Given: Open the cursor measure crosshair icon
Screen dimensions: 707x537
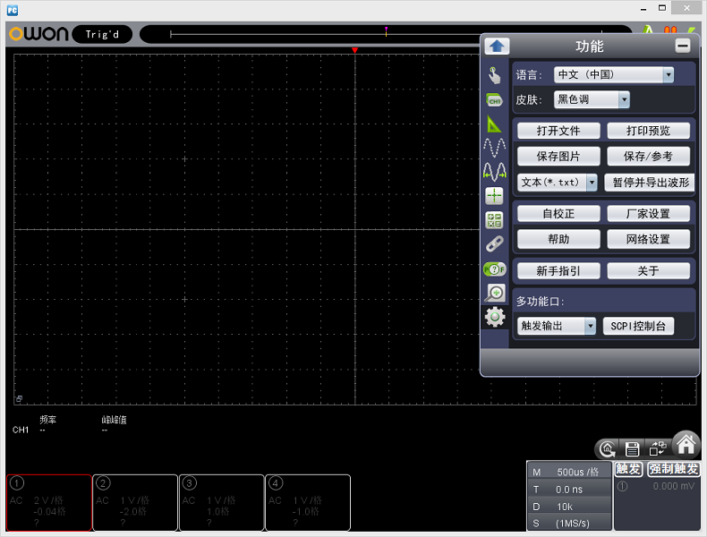Looking at the screenshot, I should tap(494, 196).
